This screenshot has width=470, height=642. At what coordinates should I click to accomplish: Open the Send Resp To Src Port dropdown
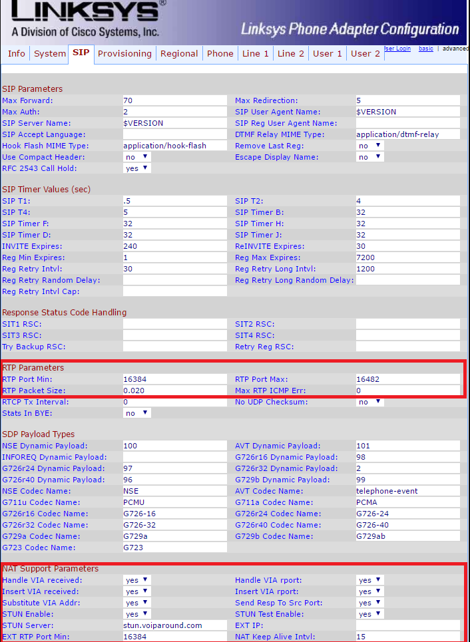(x=370, y=603)
